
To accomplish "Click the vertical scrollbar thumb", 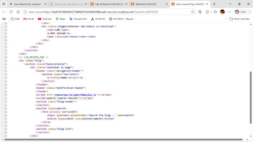I will coord(250,98).
